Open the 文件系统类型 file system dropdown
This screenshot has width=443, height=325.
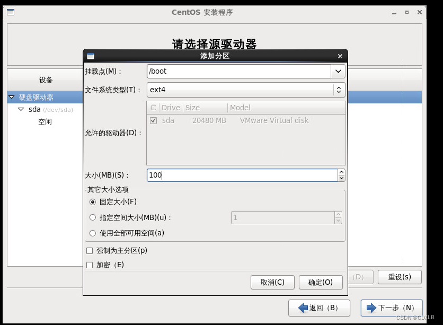(339, 90)
